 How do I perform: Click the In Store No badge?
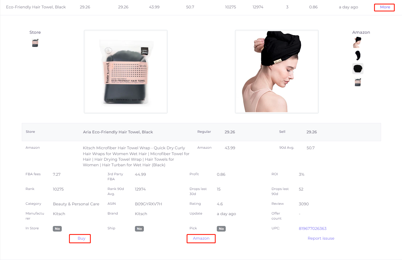[x=57, y=229]
